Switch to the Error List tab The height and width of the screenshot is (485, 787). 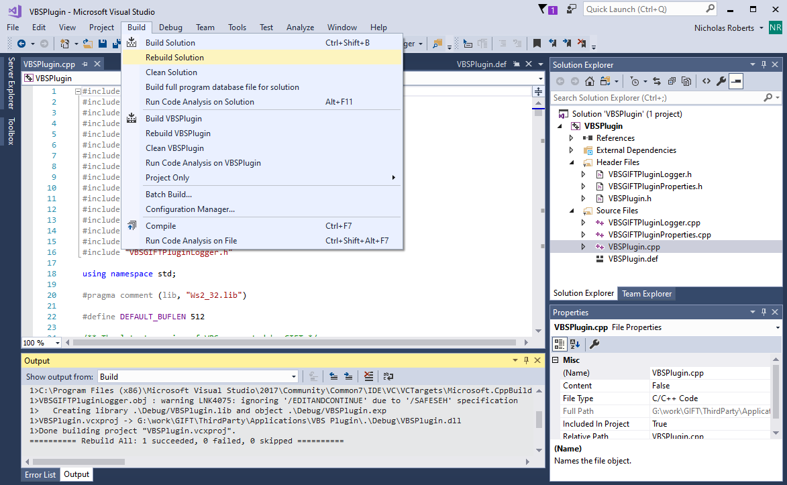pyautogui.click(x=40, y=475)
